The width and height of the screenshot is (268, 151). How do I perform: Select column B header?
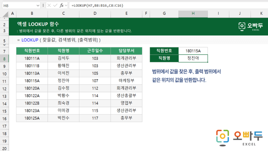point(32,14)
